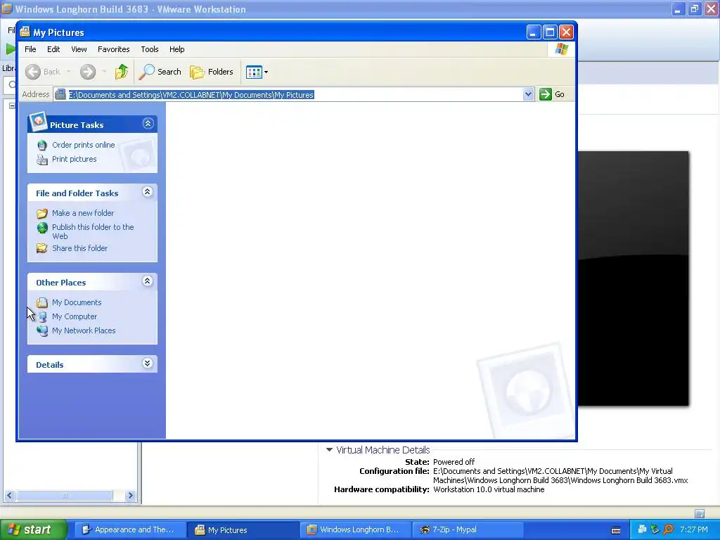Open My Documents from Other Places
The image size is (720, 540).
[x=77, y=302]
